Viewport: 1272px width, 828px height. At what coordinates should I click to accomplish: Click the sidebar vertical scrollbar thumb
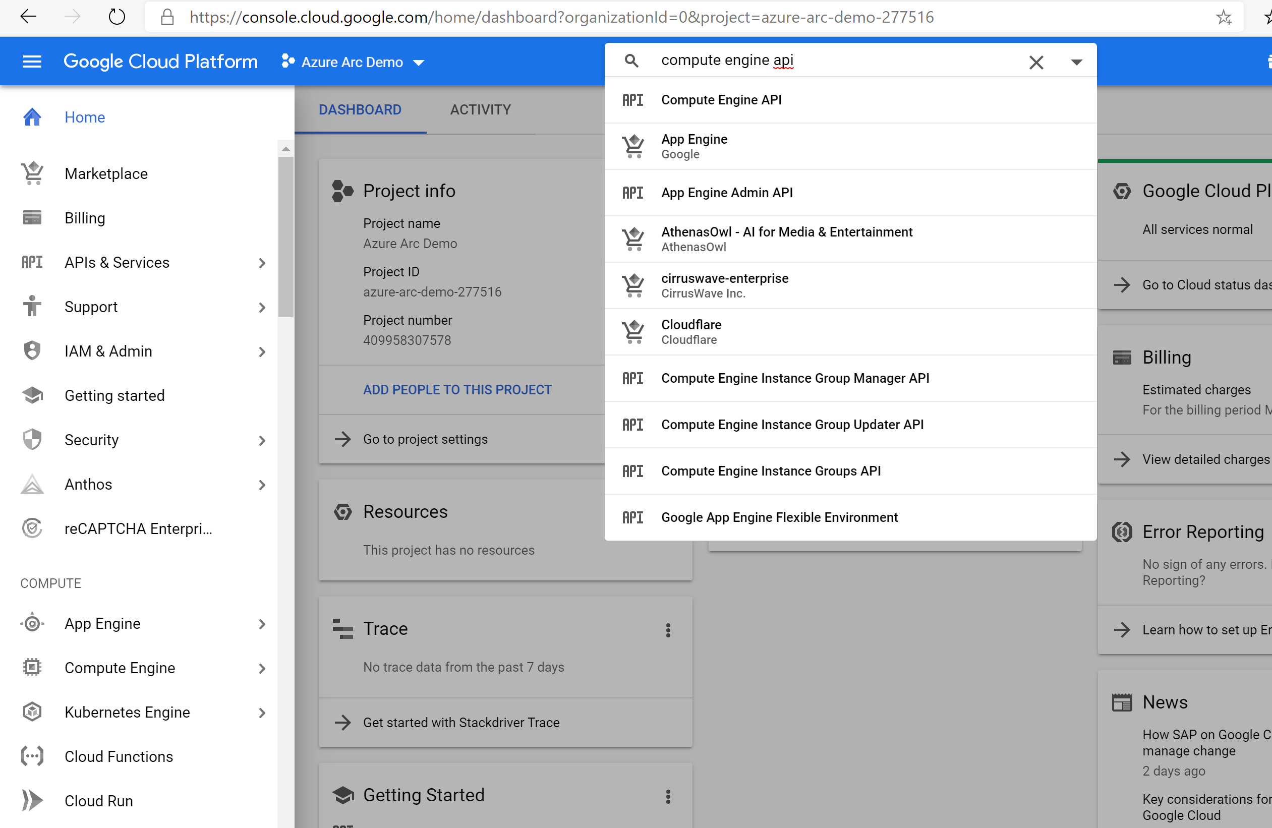pos(286,236)
